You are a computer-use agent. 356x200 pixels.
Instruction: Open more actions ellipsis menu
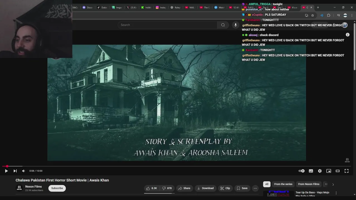[255, 188]
